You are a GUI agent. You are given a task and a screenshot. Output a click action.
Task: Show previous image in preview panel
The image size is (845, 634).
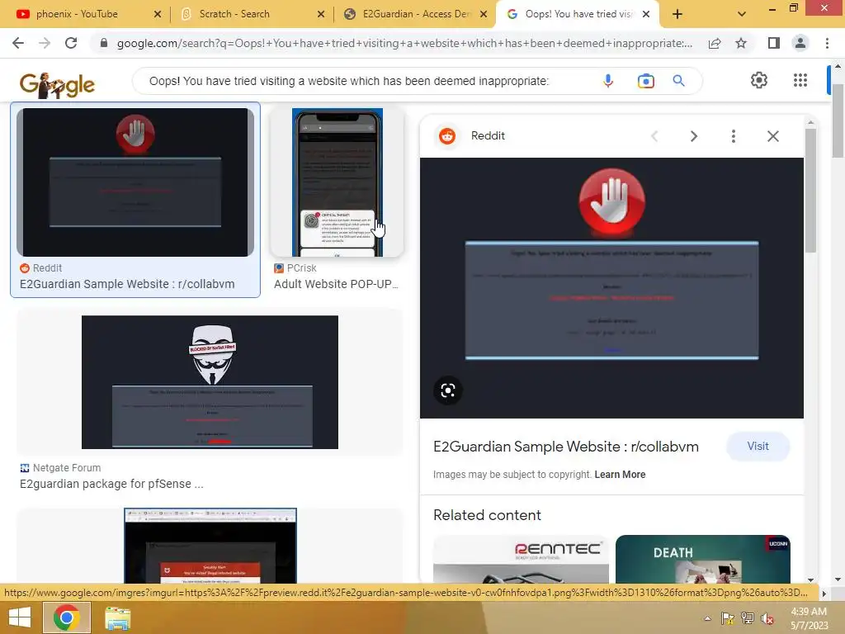point(654,136)
